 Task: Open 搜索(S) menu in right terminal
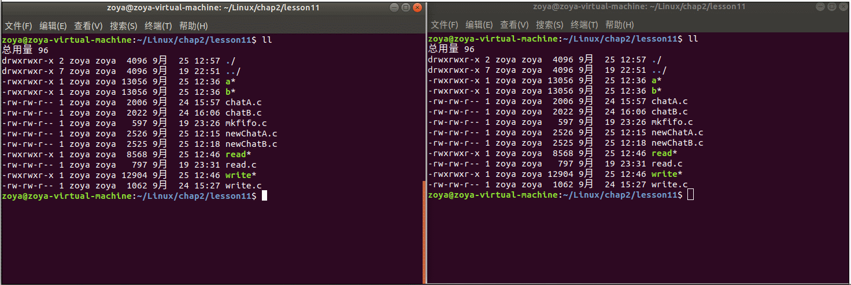pos(550,25)
